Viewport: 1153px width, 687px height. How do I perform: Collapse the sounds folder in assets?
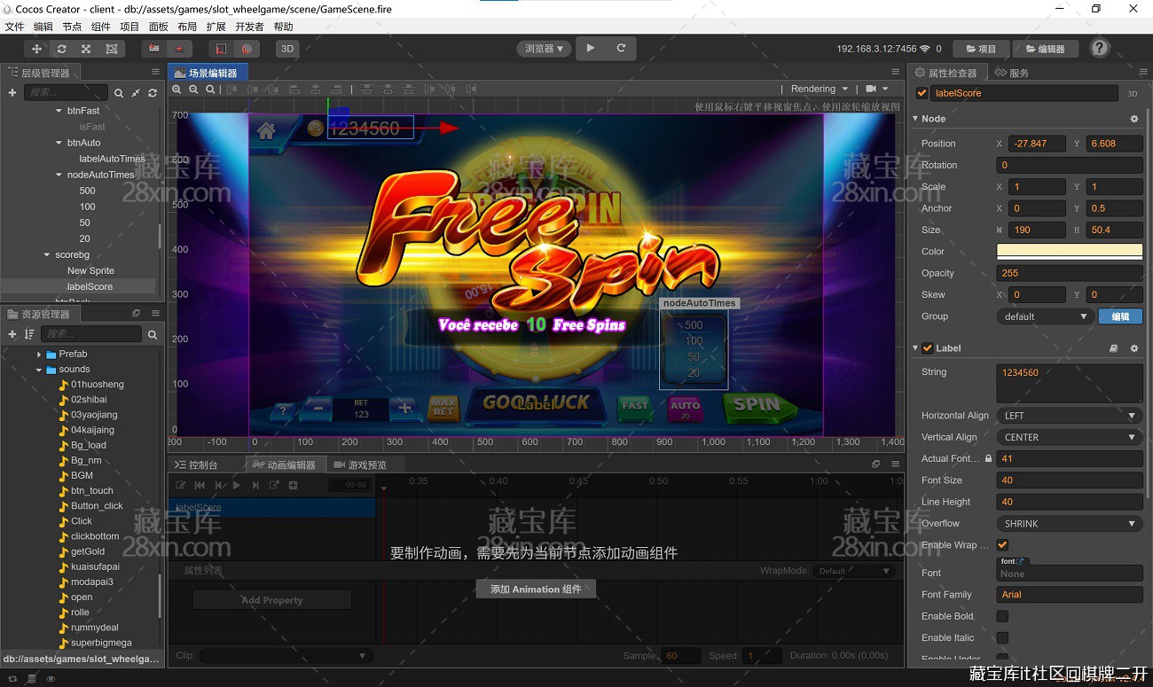click(x=39, y=370)
